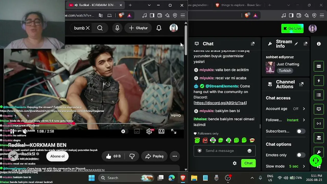This screenshot has height=184, width=327.
Task: Toggle video subtitles
Action: (x=137, y=131)
